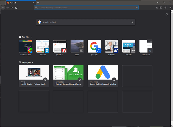Reload the page with the refresh icon
Screen dimensions: 173x127
[12, 7]
